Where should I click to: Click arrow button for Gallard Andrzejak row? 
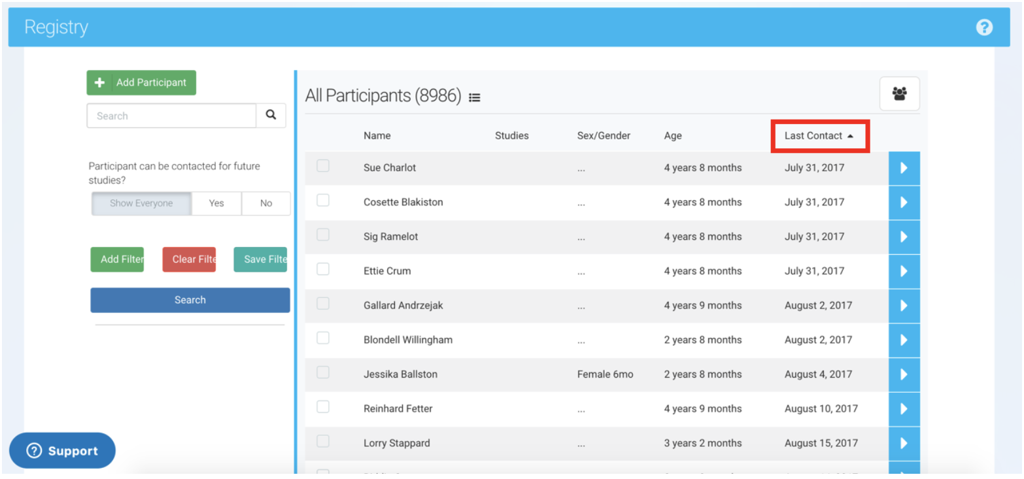coord(904,305)
